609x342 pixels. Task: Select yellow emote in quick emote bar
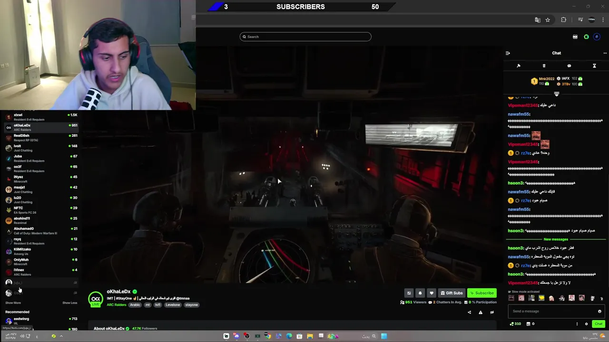point(541,298)
